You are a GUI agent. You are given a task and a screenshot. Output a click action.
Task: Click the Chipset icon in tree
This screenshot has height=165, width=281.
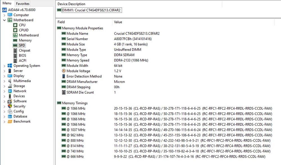click(15, 50)
